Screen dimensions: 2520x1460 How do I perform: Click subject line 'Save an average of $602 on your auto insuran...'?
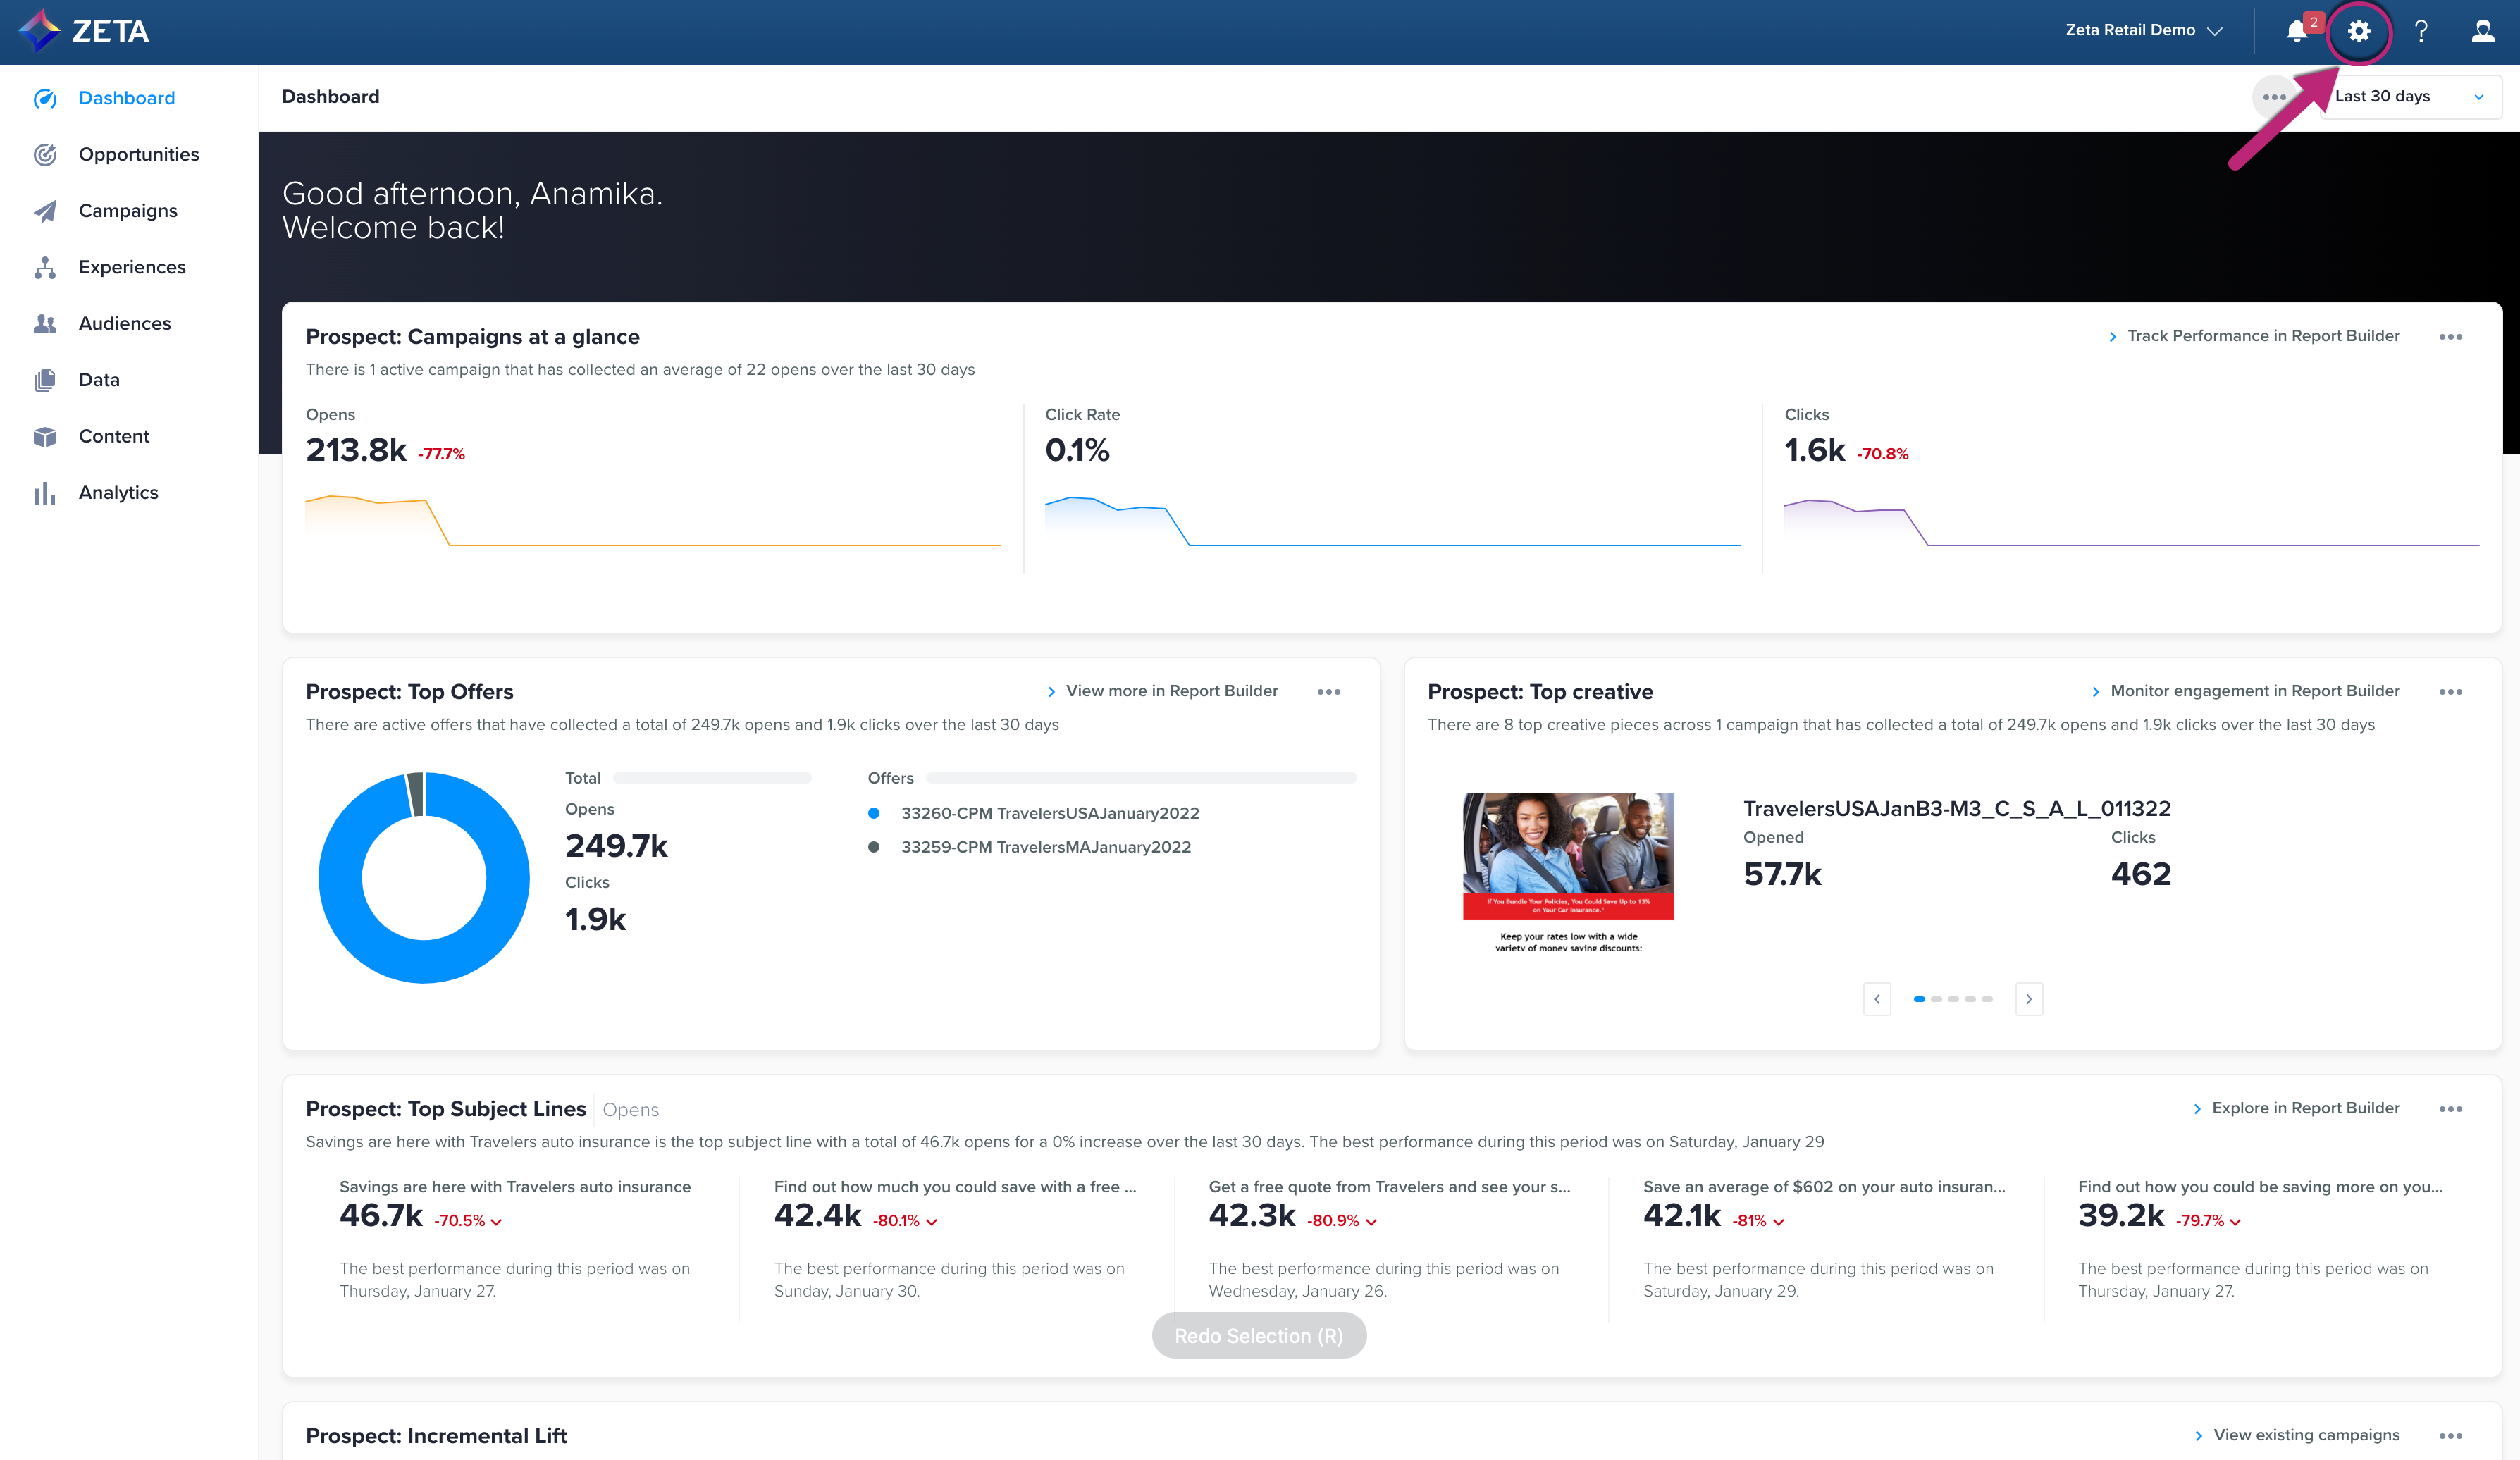click(1824, 1187)
